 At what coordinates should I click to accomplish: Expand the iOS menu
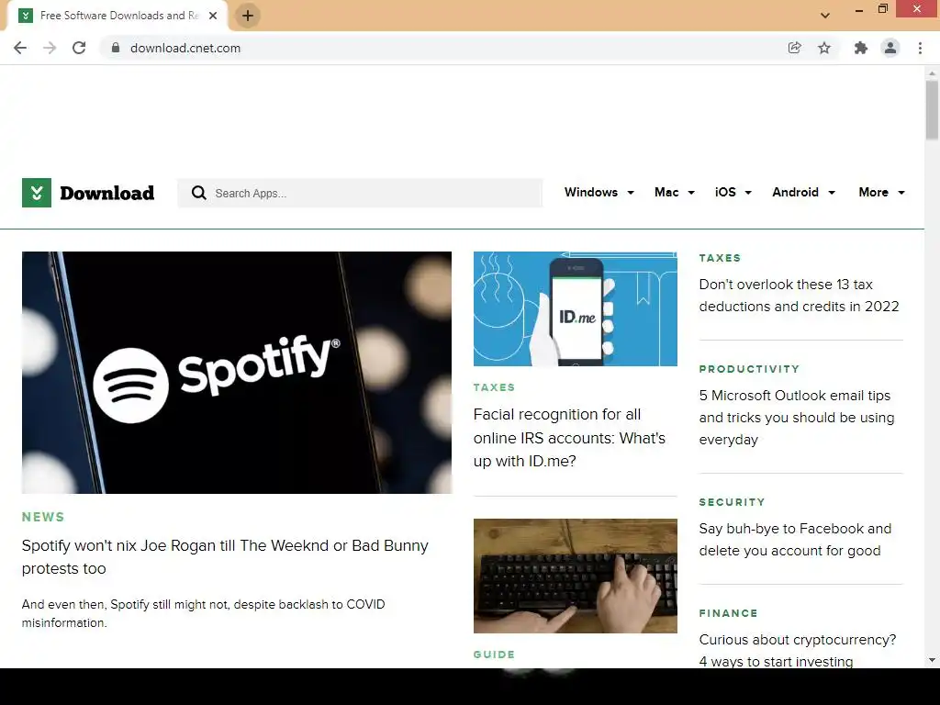coord(733,193)
